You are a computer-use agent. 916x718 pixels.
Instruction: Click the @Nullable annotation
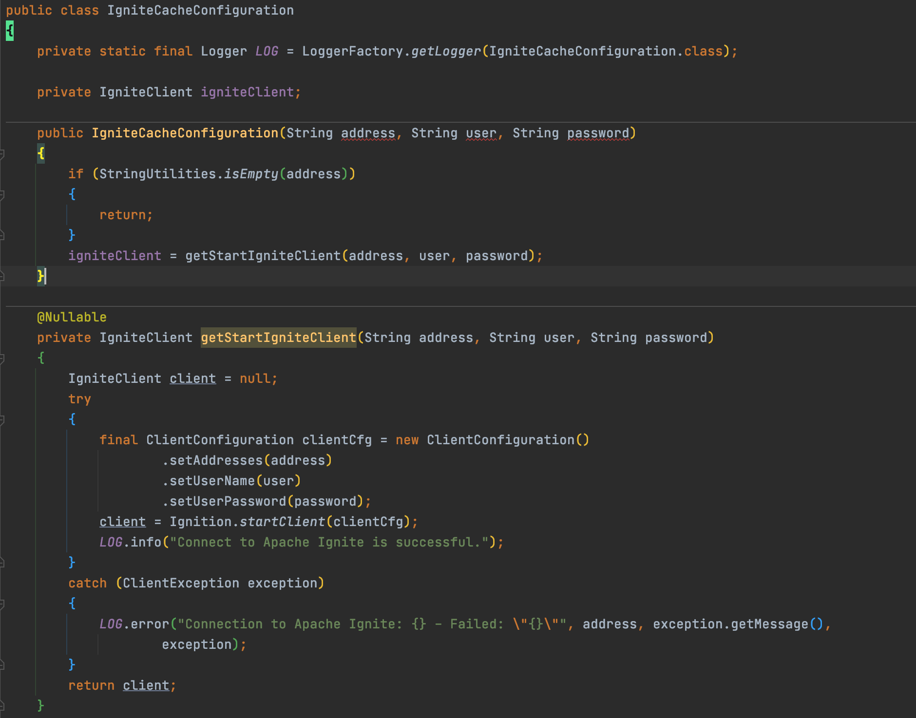click(x=72, y=317)
